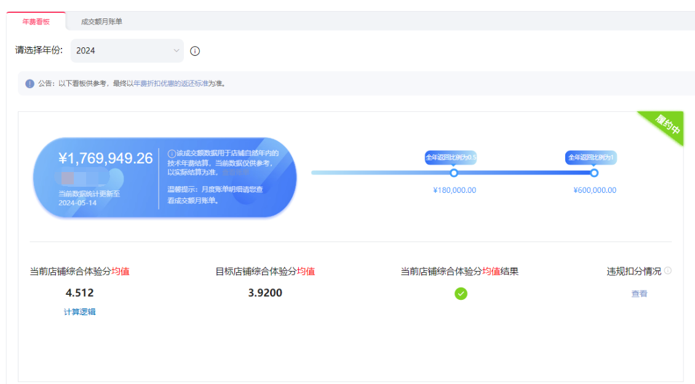Click the help icon next to 违规扣分情况
The height and width of the screenshot is (384, 695).
(x=668, y=270)
